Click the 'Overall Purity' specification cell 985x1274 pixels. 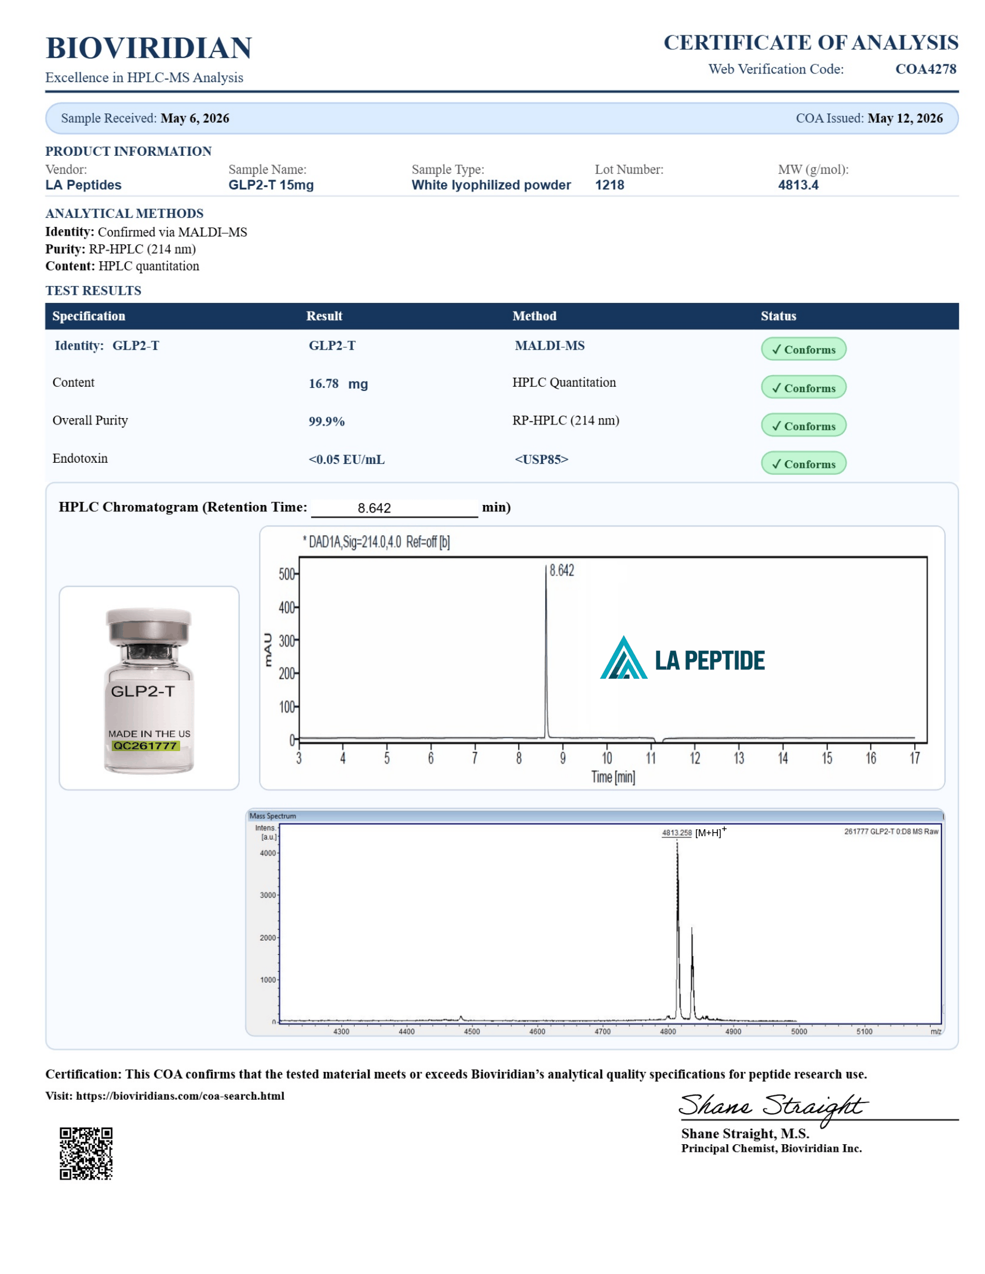(90, 420)
